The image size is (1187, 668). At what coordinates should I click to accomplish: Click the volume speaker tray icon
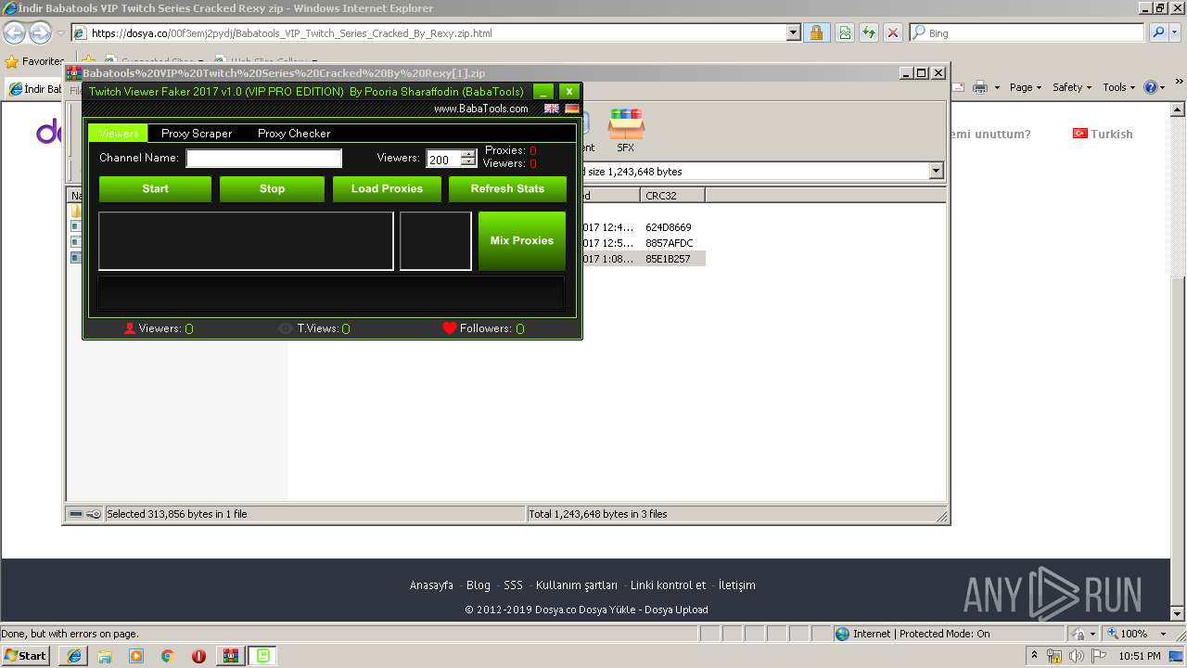1077,657
